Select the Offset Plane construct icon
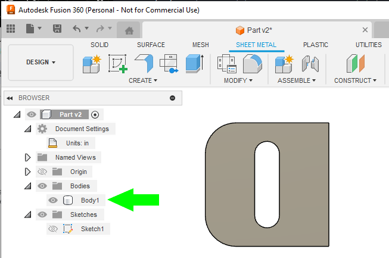Screen dimensions: 389x258 pos(356,63)
